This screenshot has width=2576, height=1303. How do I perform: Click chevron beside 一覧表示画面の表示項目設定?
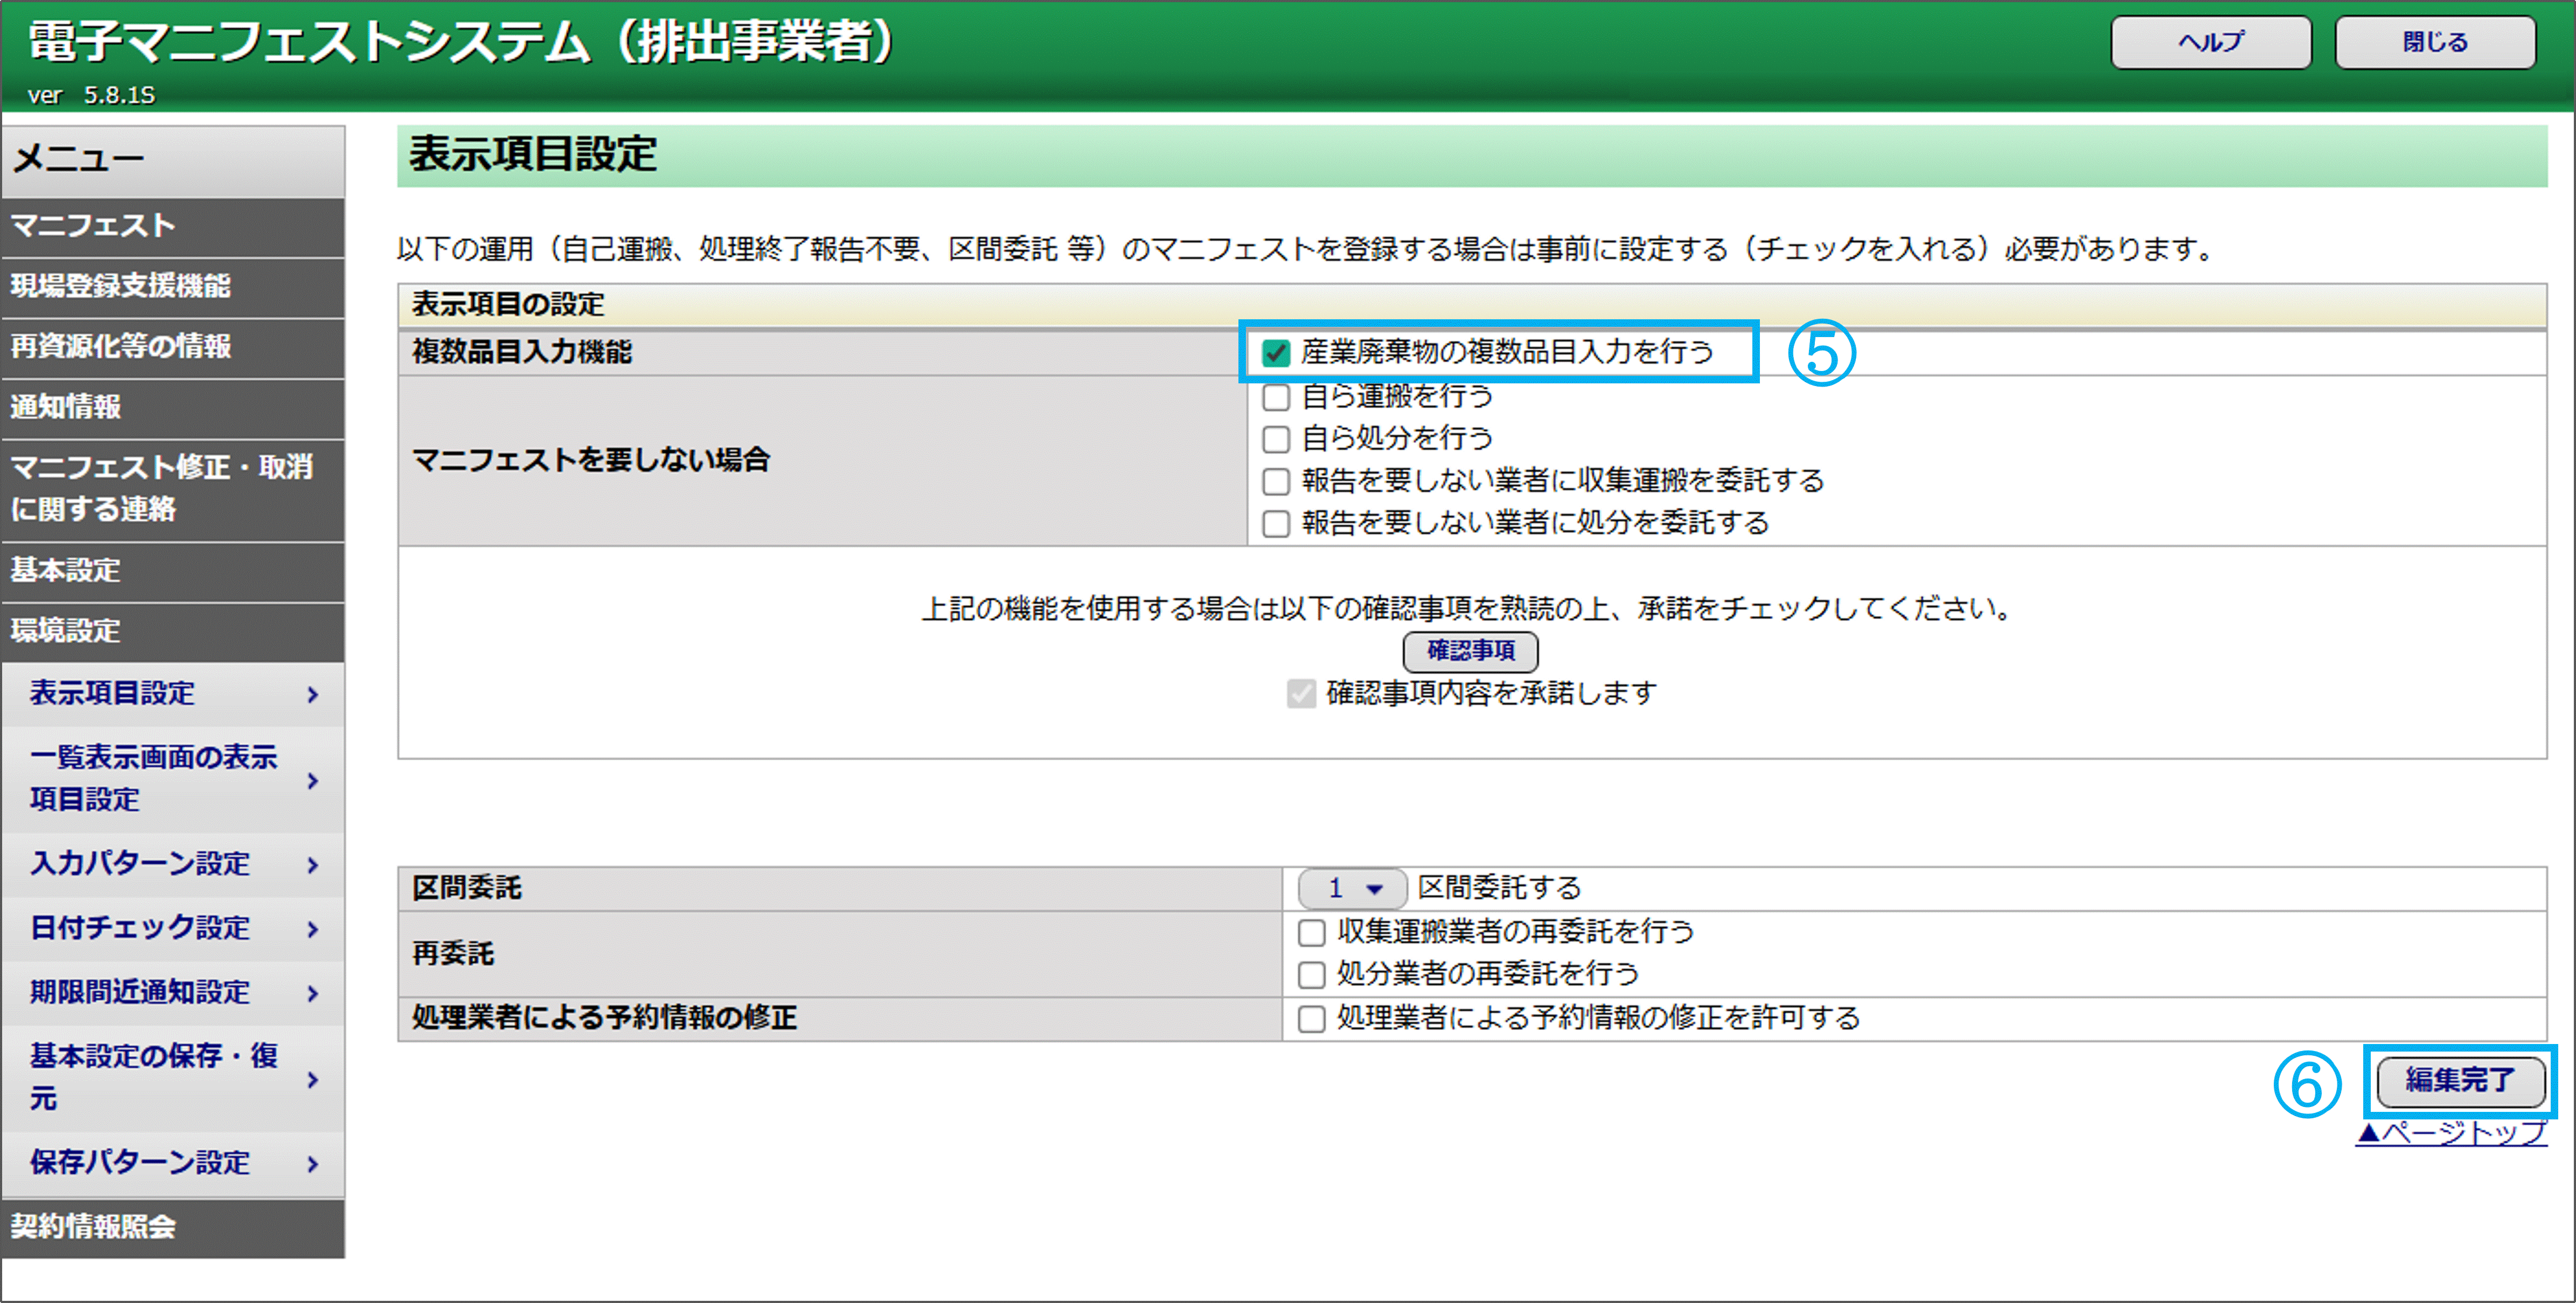[313, 780]
